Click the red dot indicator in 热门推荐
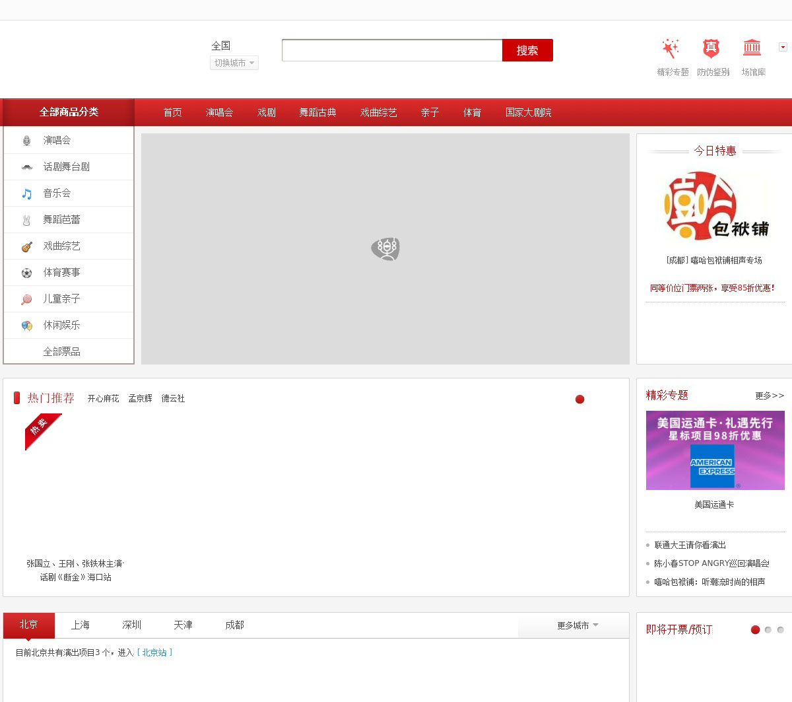The image size is (792, 702). [579, 399]
